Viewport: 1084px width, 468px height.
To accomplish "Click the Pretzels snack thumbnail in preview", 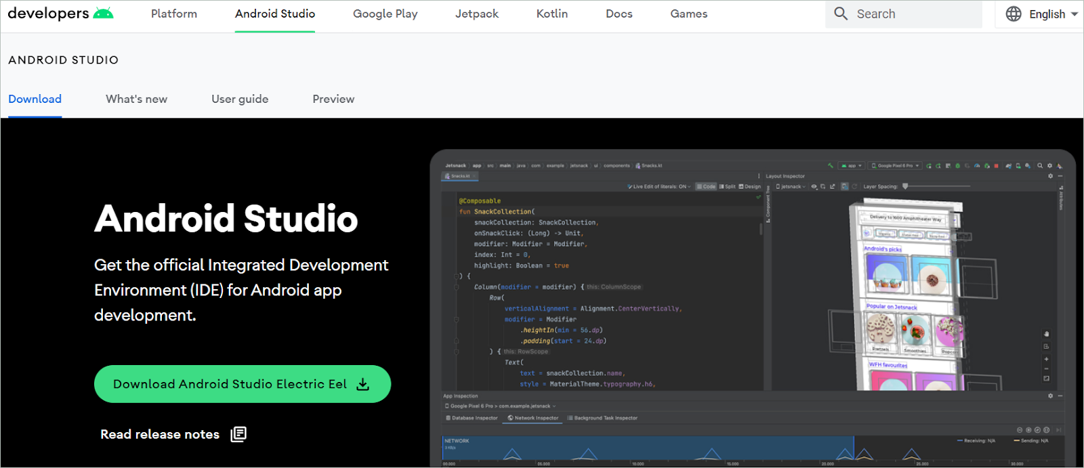I will point(881,331).
